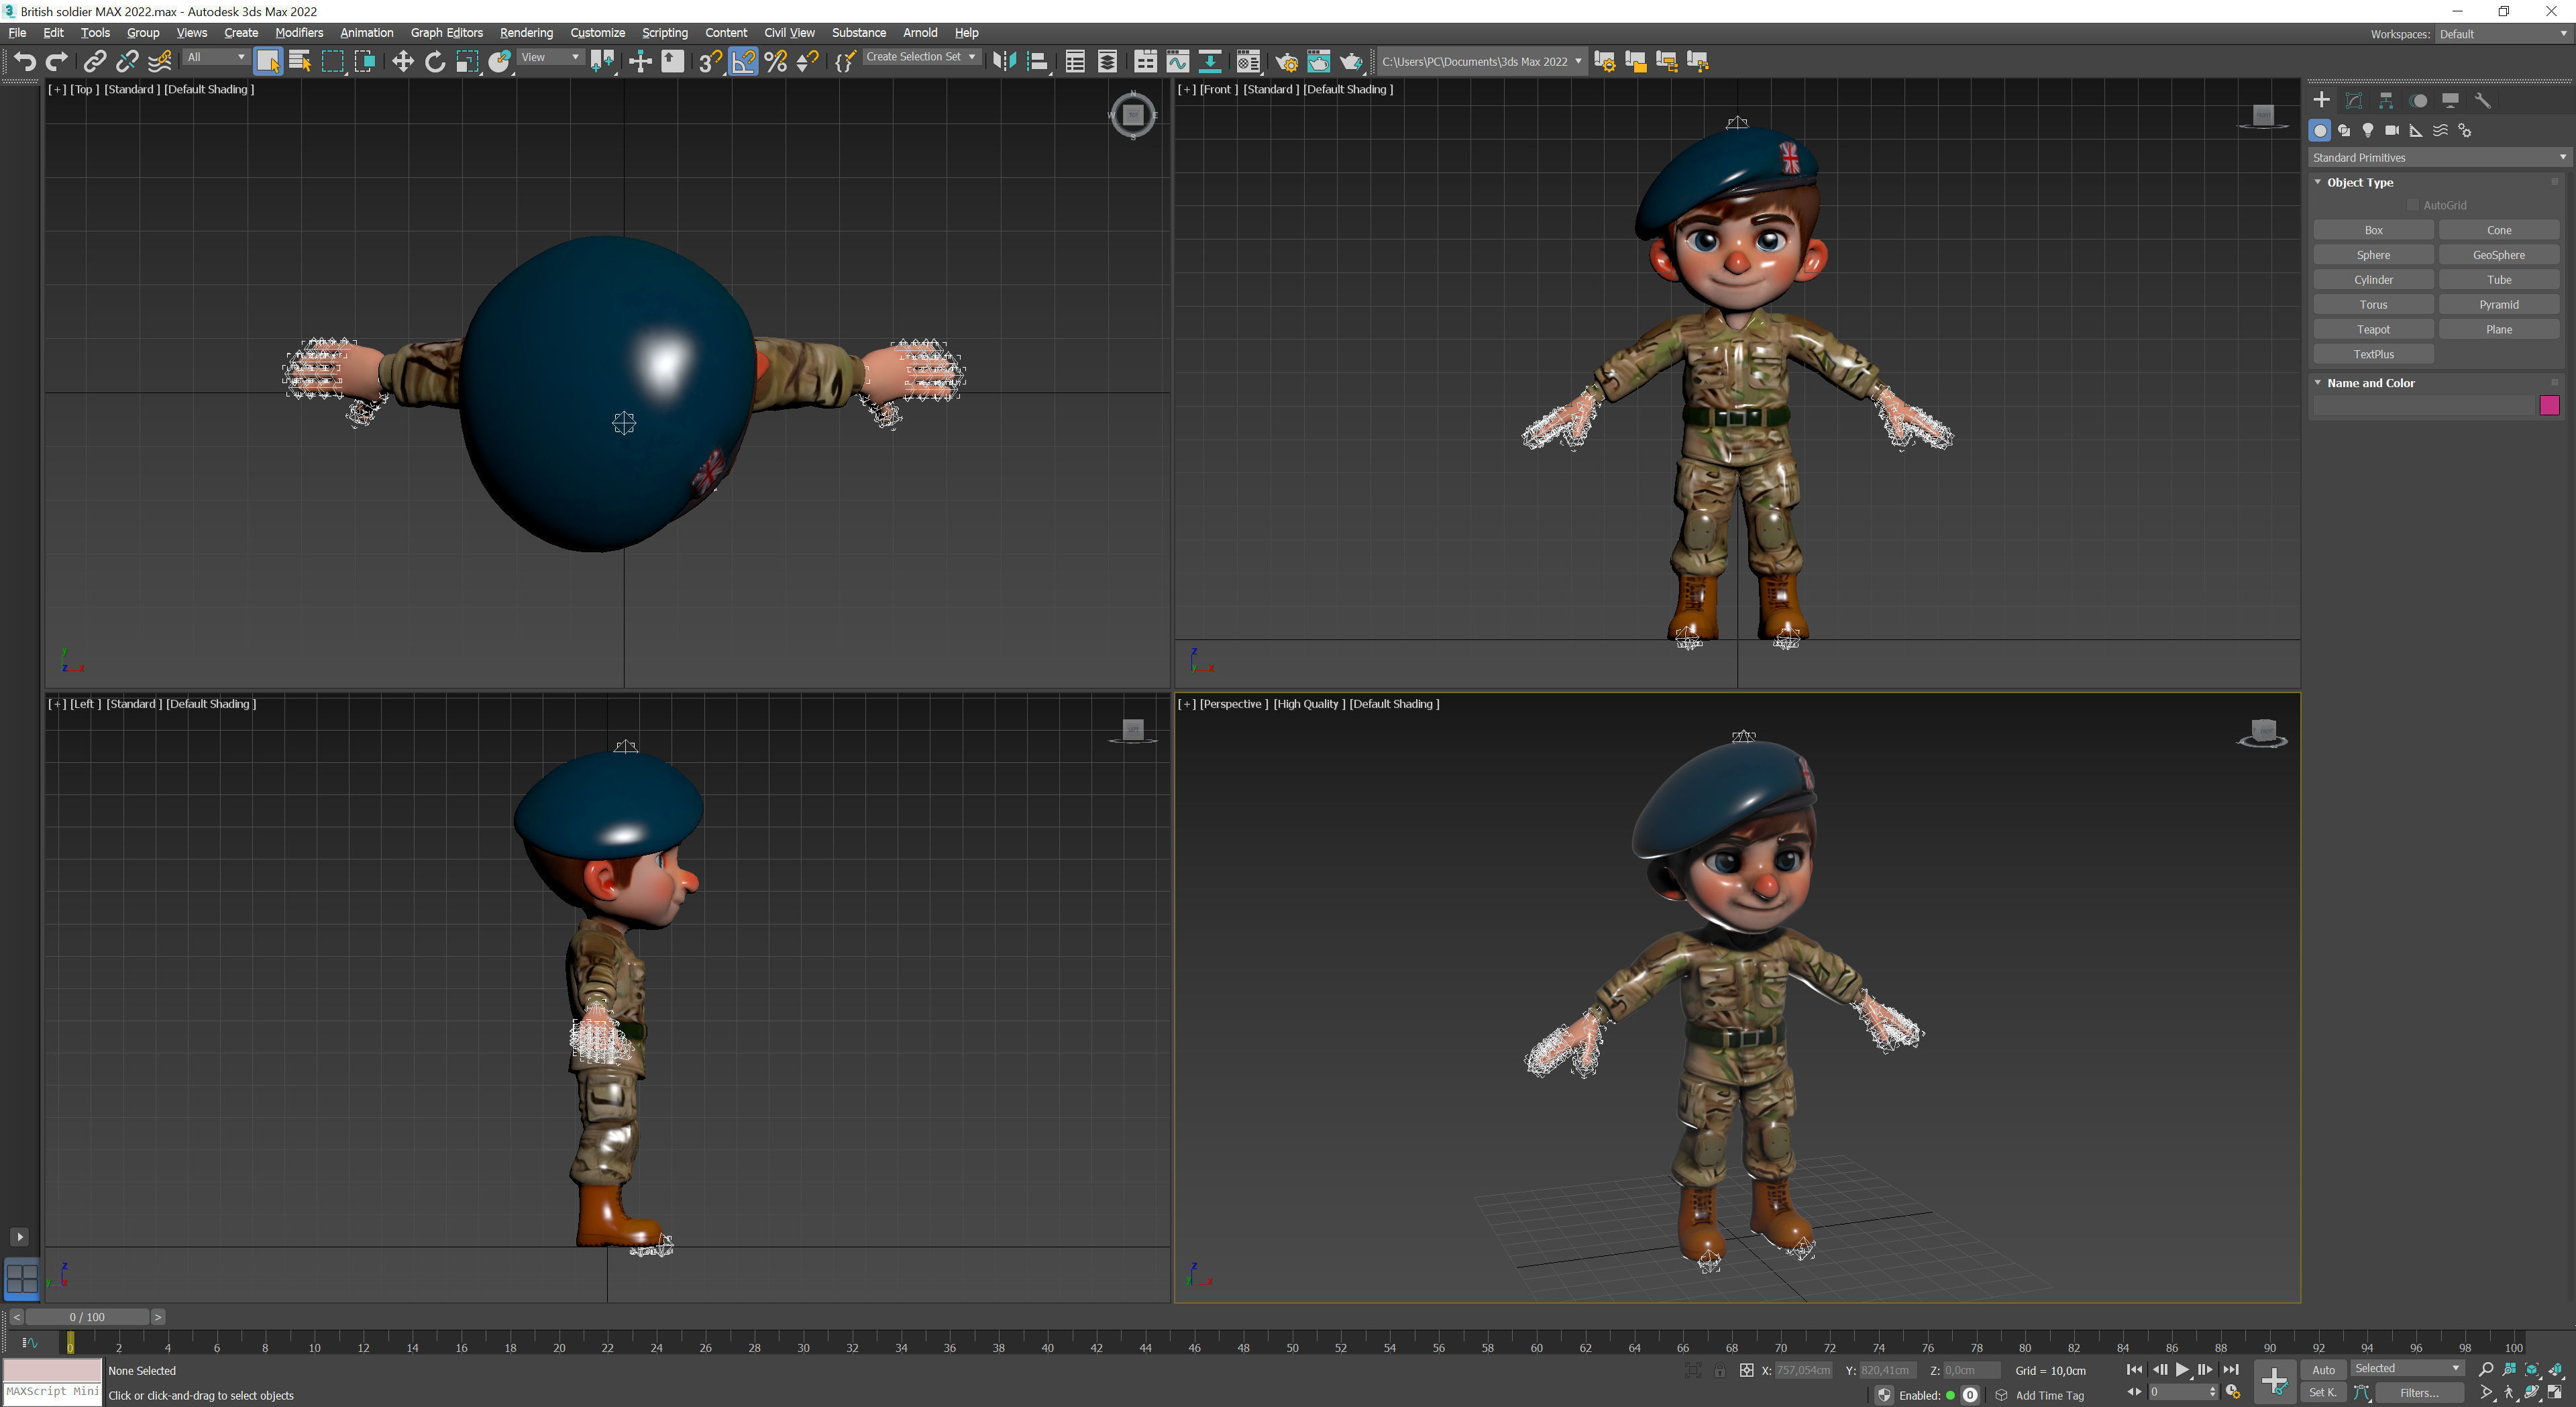
Task: Click the Zoom Extents All icon
Action: click(2555, 1370)
